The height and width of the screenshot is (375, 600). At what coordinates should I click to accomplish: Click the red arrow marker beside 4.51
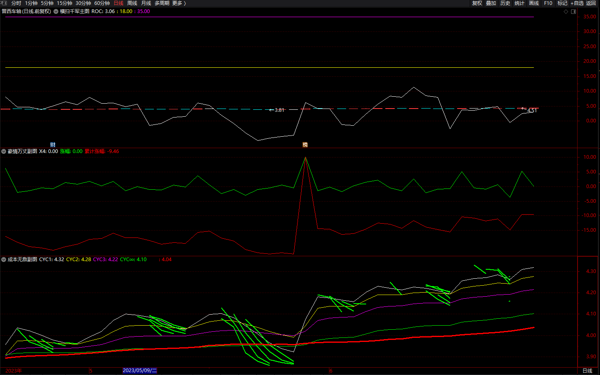[x=523, y=109]
